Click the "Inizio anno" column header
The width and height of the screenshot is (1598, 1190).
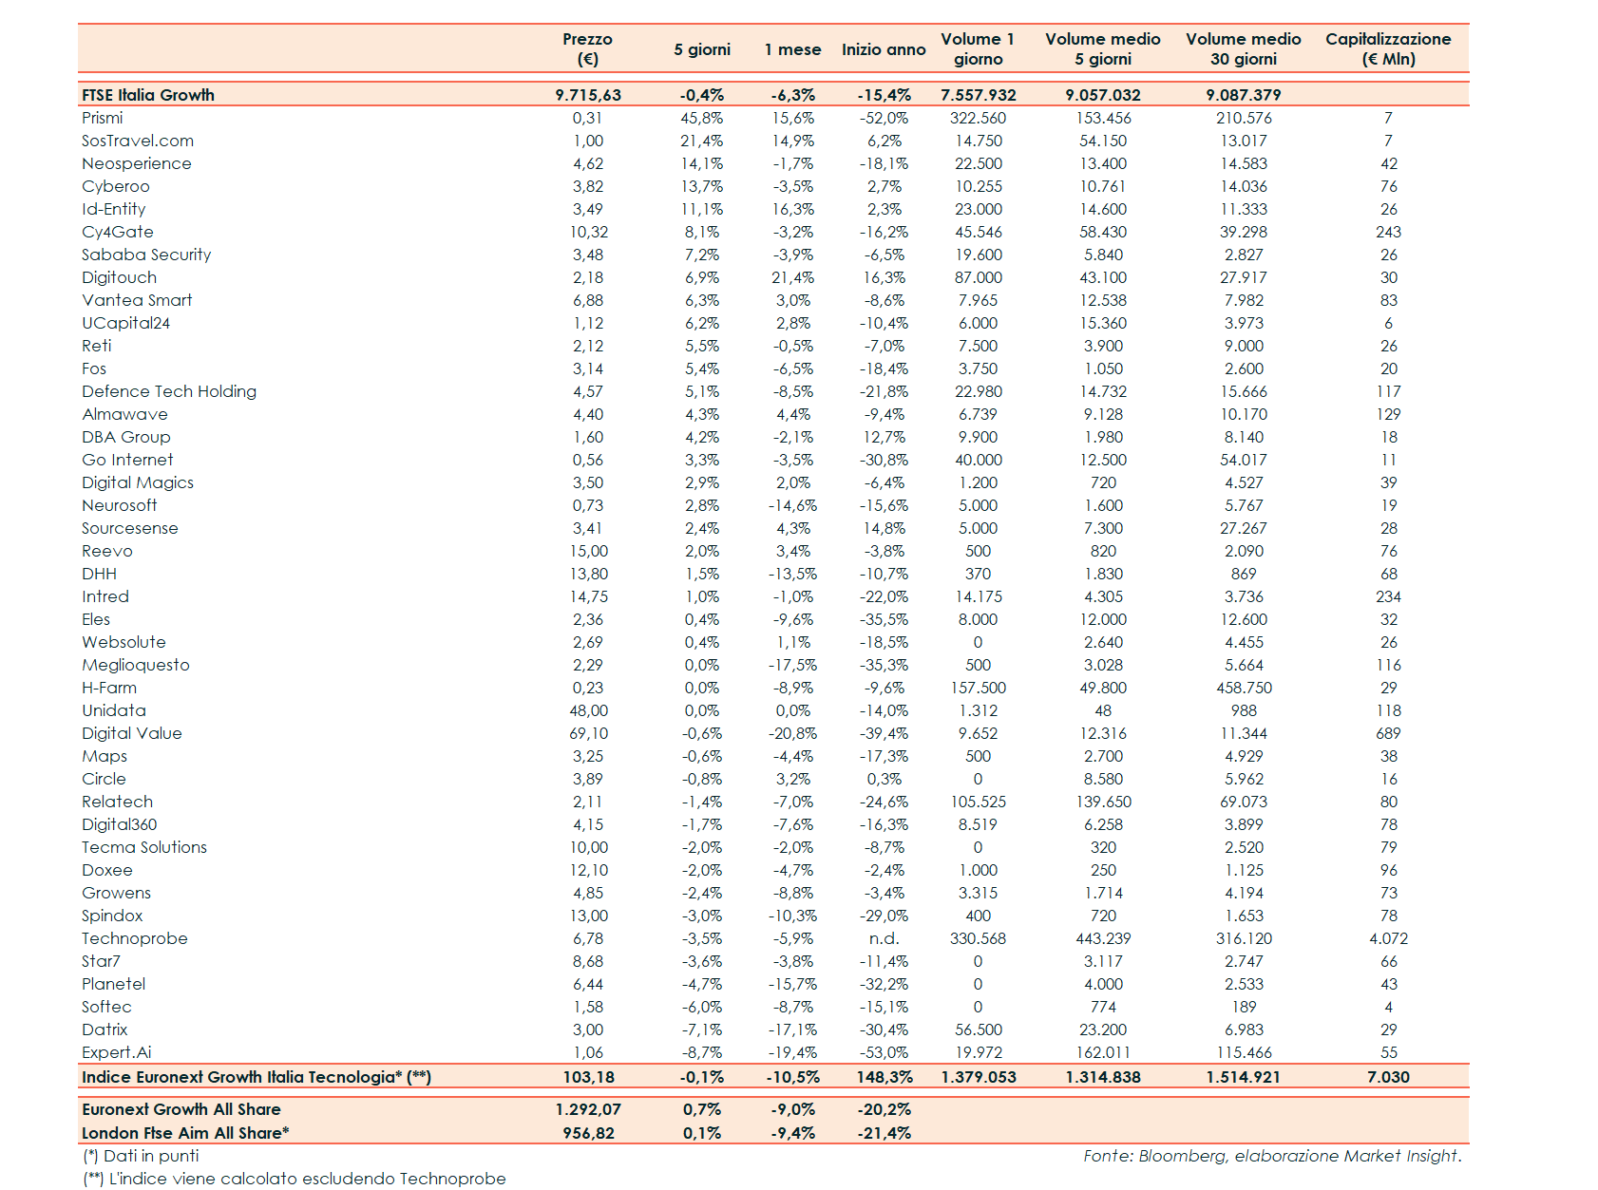(884, 49)
